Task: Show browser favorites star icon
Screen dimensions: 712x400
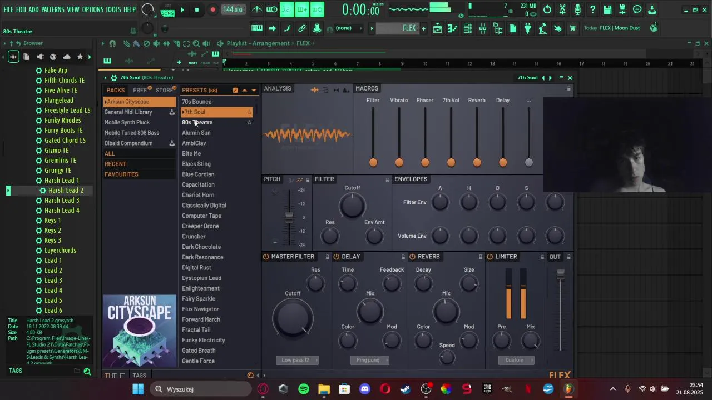Action: point(80,57)
